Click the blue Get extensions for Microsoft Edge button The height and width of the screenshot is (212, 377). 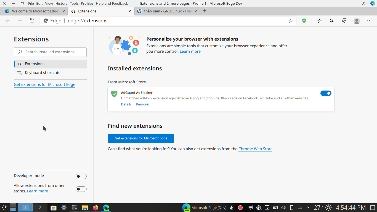click(x=141, y=138)
